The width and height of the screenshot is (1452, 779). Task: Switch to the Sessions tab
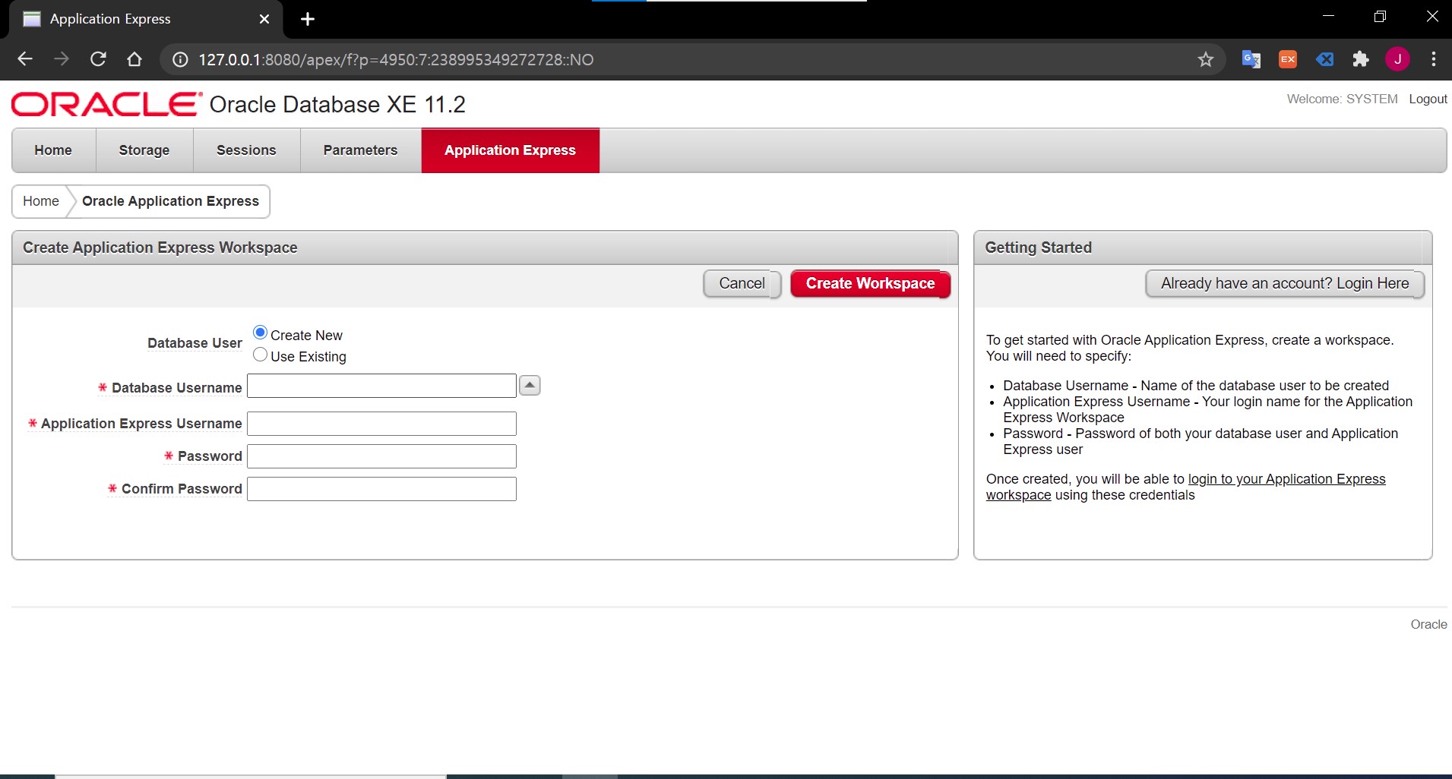(246, 150)
